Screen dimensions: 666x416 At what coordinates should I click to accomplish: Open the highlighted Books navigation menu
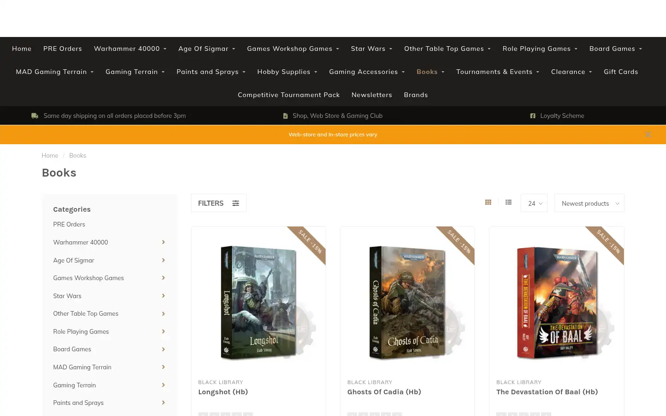(x=430, y=72)
